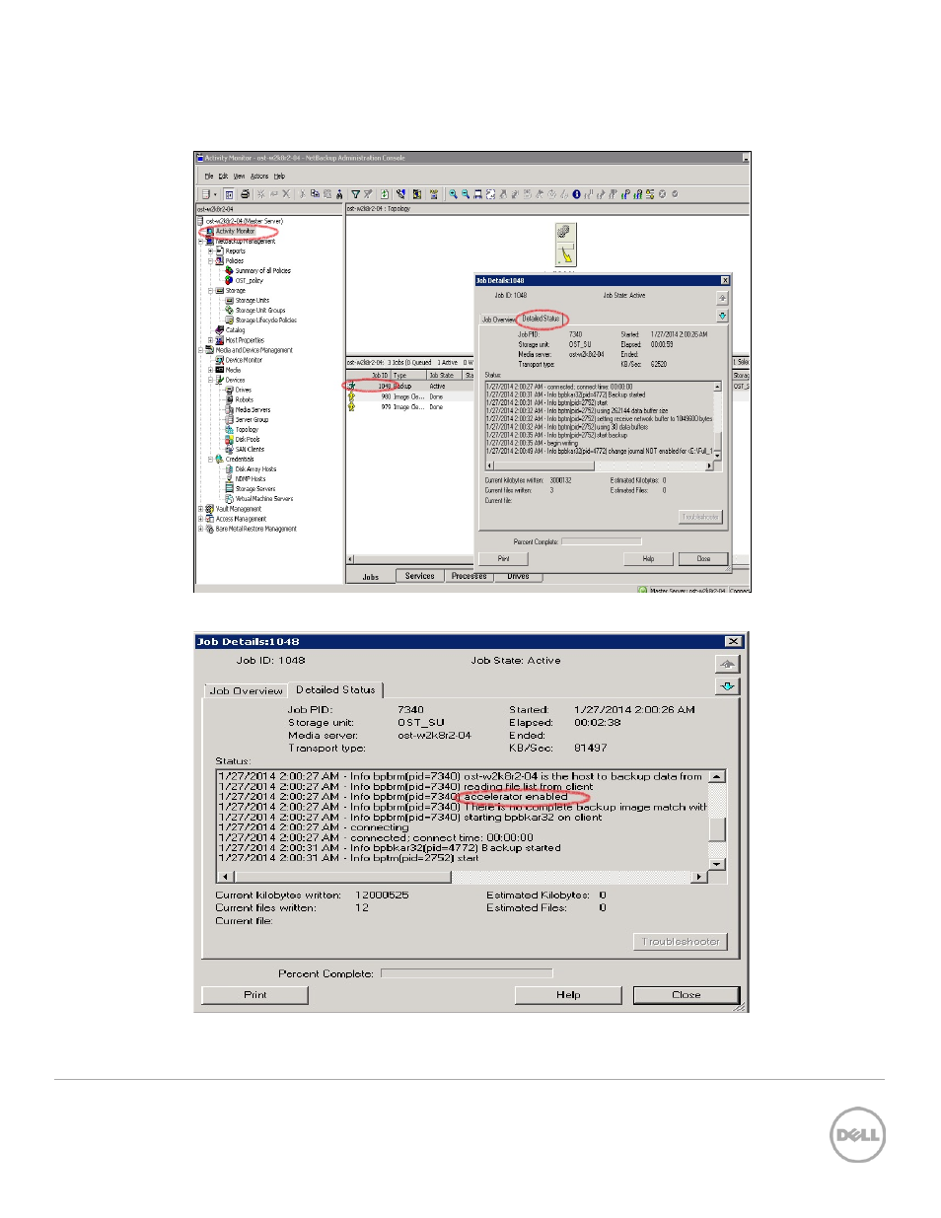Open the Edit menu
Screen dimensions: 941x1218
coord(223,177)
